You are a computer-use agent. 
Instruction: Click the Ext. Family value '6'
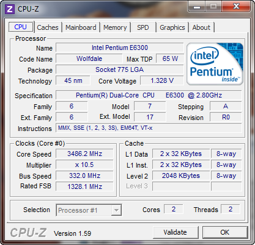72,117
